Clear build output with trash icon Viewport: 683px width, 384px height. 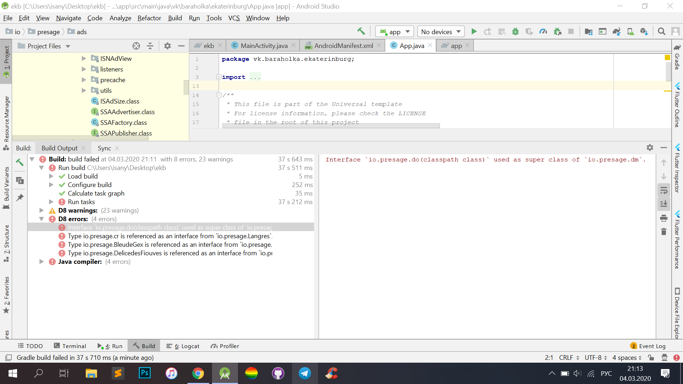(664, 231)
